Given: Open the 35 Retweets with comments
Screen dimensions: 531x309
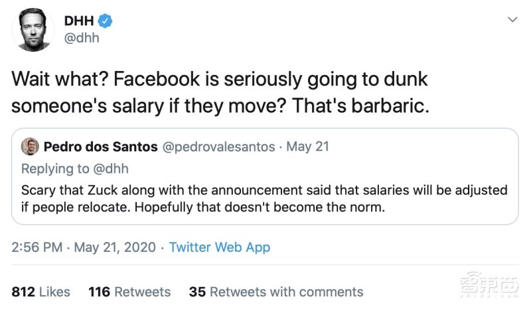Looking at the screenshot, I should coord(276,292).
